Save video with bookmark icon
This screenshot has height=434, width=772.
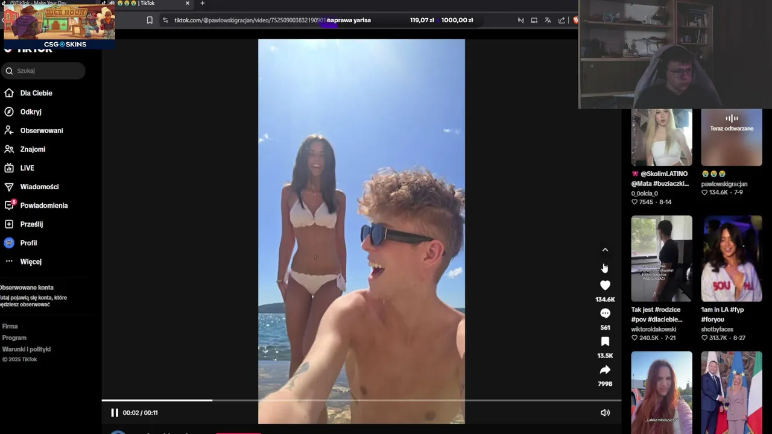pyautogui.click(x=605, y=342)
